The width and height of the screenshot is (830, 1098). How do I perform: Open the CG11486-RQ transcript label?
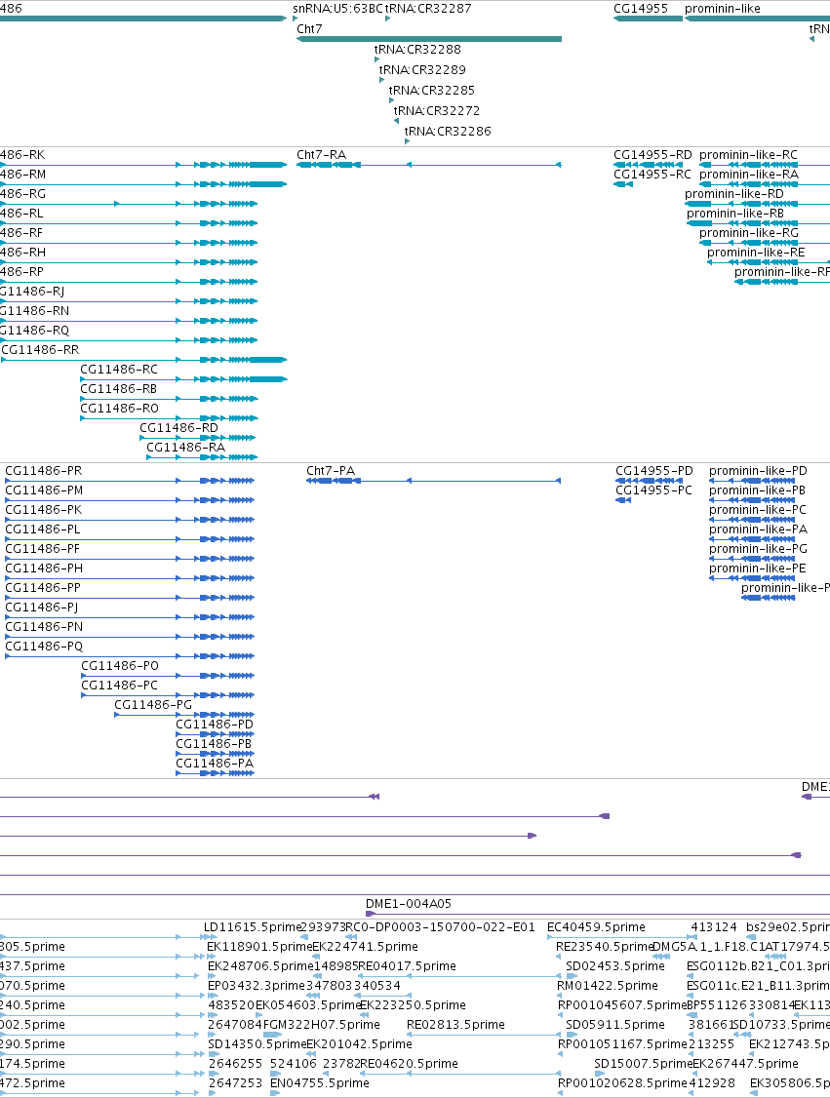[33, 331]
